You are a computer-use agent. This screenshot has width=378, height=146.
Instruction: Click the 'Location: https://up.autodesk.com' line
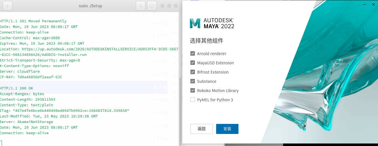click(x=89, y=49)
